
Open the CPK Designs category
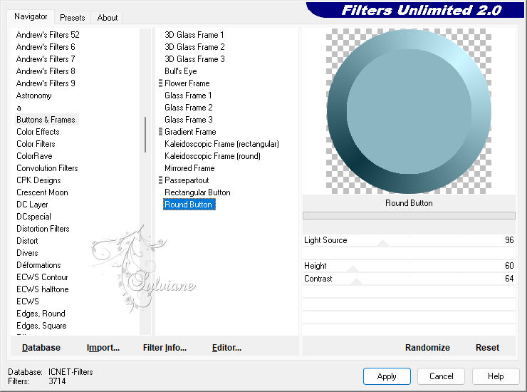(x=38, y=180)
